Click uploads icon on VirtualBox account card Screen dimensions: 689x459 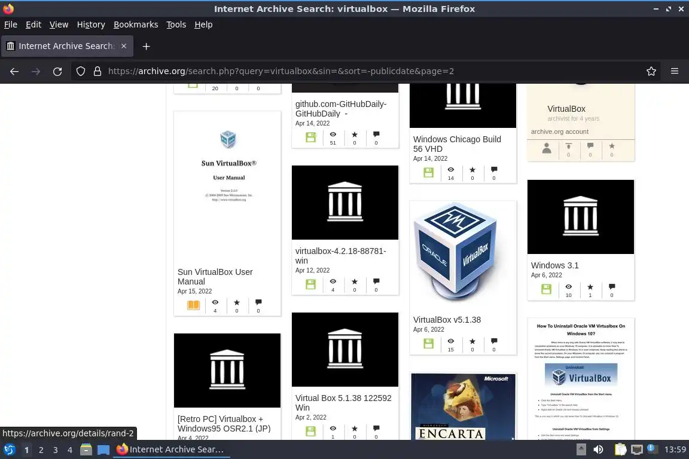(x=569, y=146)
